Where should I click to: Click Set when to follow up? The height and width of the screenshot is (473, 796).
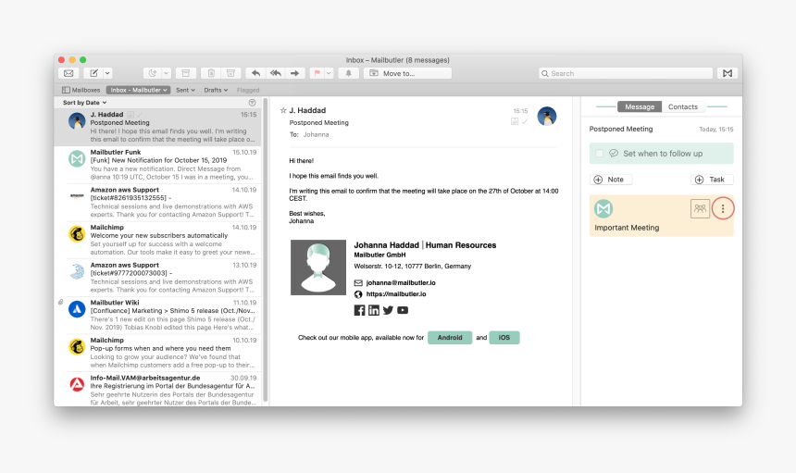click(663, 154)
